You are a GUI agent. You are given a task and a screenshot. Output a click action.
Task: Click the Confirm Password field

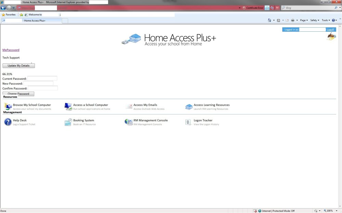43,88
